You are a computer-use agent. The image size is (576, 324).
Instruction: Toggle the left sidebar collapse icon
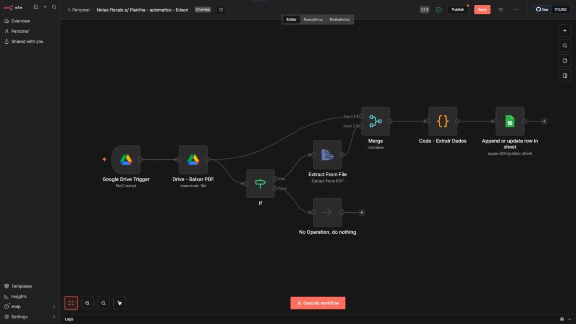pyautogui.click(x=36, y=7)
